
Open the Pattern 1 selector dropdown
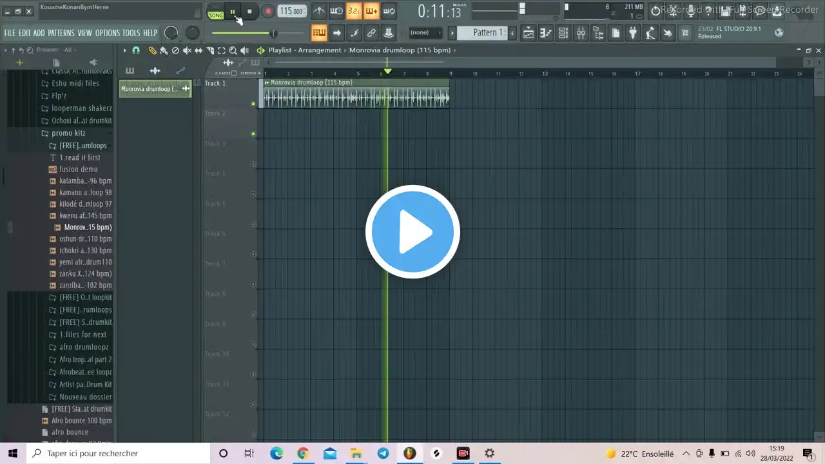489,33
